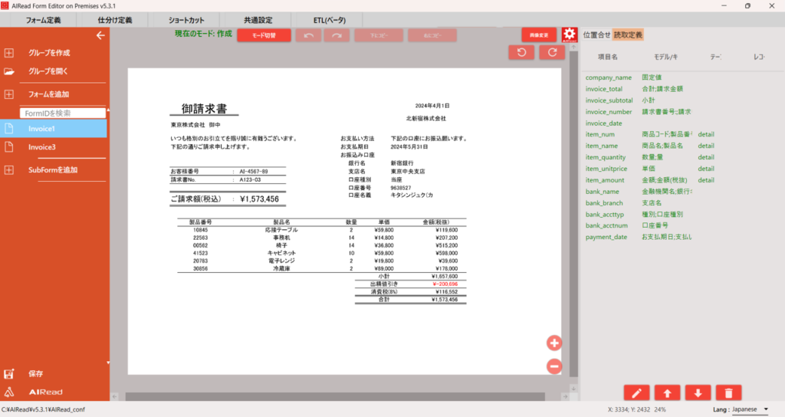Screen dimensions: 785x417
Task: Open the Lang Japanese dropdown
Action: [x=749, y=409]
